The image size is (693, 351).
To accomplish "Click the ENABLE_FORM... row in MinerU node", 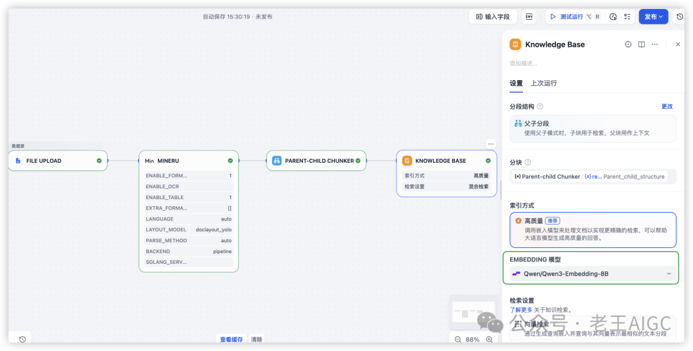I will point(189,175).
